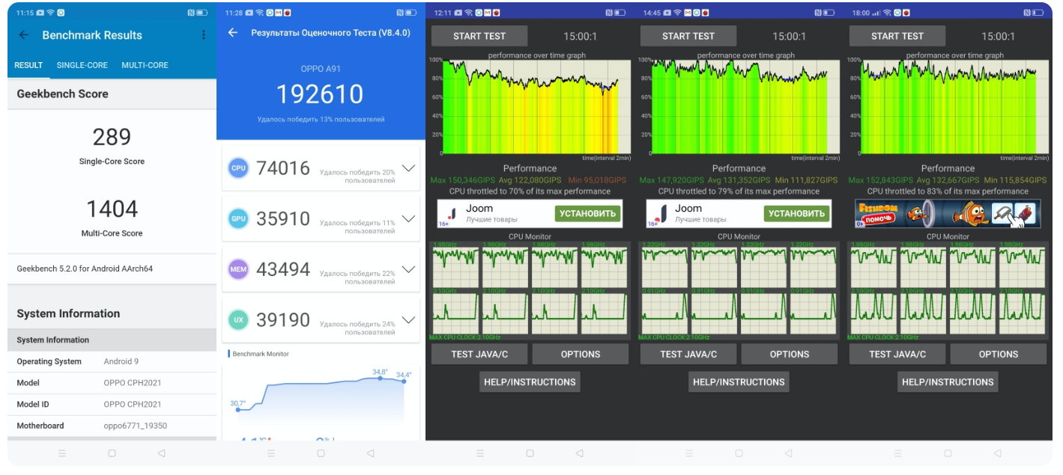Expand the CPU 74016 score row
This screenshot has height=475, width=1063.
pos(408,168)
